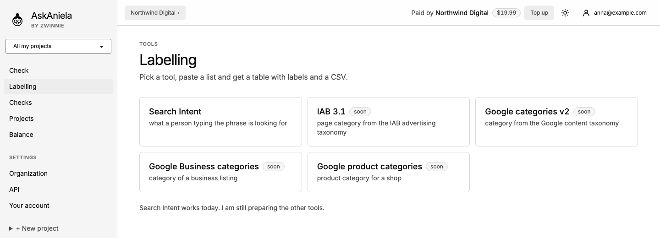Viewport: 660px width, 238px height.
Task: Click the anna@example.com account label
Action: (x=620, y=13)
